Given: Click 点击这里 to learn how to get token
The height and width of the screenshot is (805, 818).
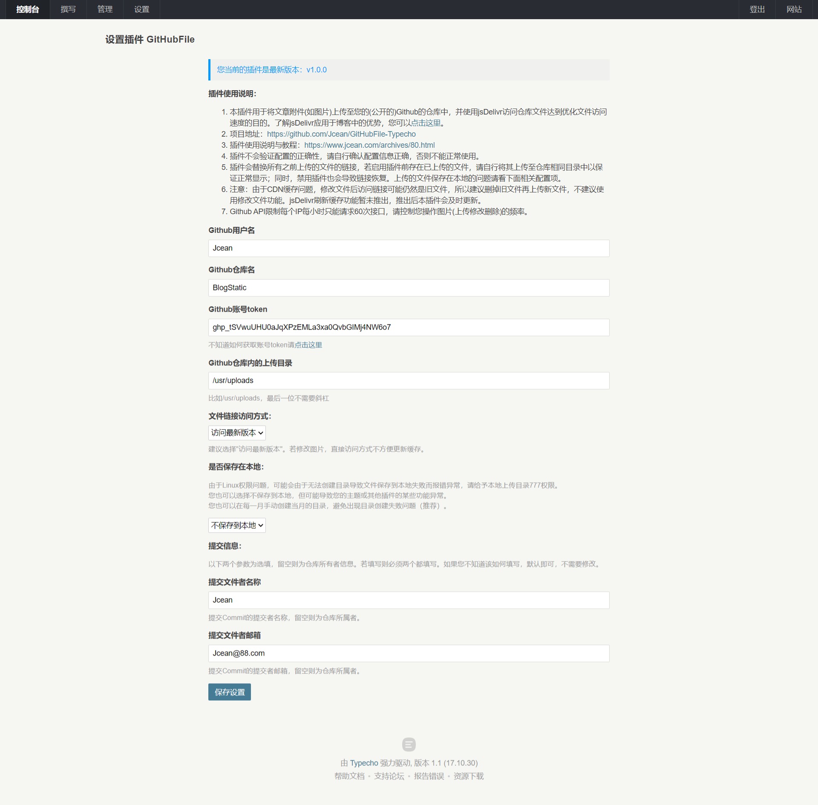Looking at the screenshot, I should (x=308, y=345).
